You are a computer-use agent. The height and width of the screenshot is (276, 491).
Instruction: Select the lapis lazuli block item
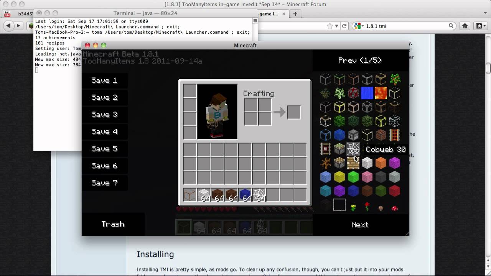[339, 135]
